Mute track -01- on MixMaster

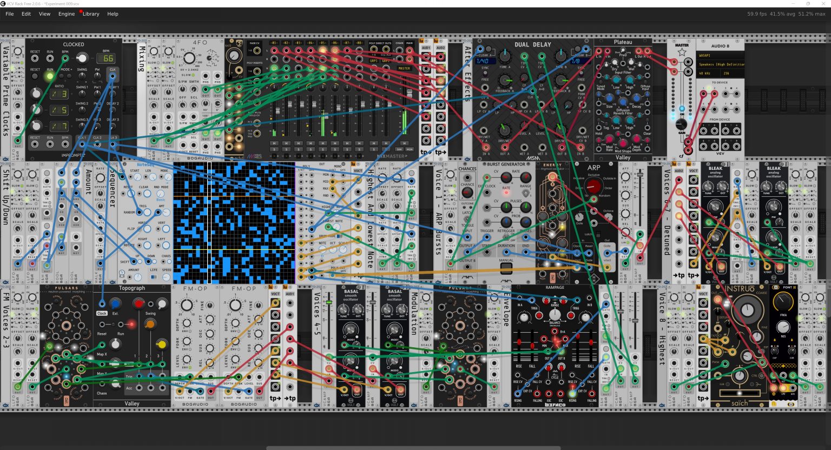coord(274,143)
